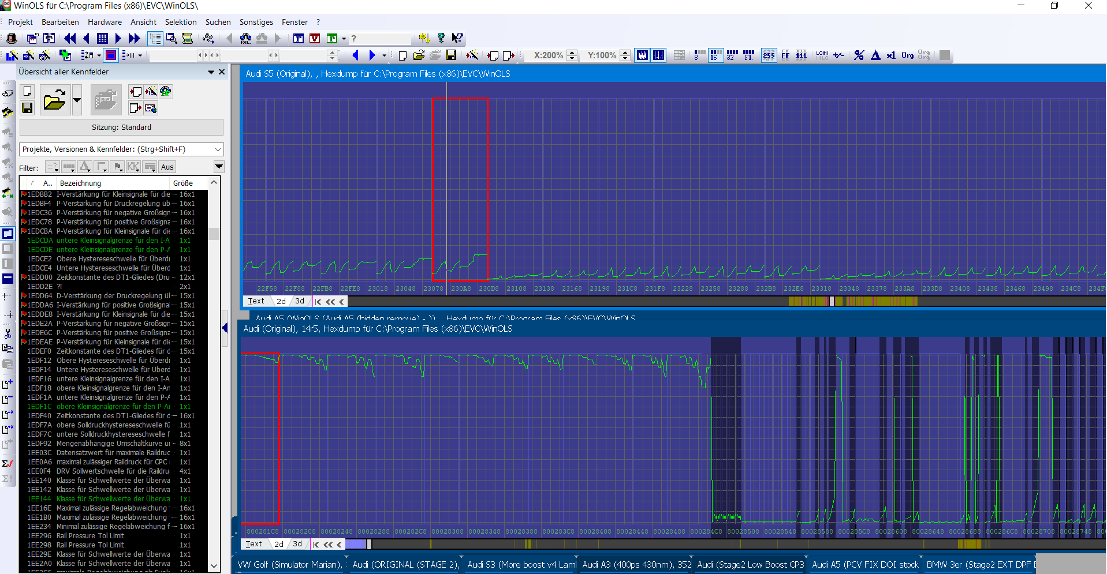
Task: Click the Größe column header
Action: coord(188,183)
